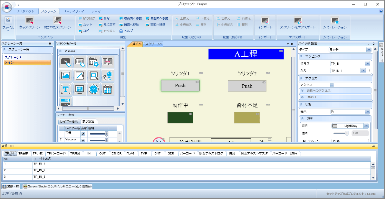Select the numeric keypad tool in Viscons
The width and height of the screenshot is (385, 199).
(x=80, y=61)
